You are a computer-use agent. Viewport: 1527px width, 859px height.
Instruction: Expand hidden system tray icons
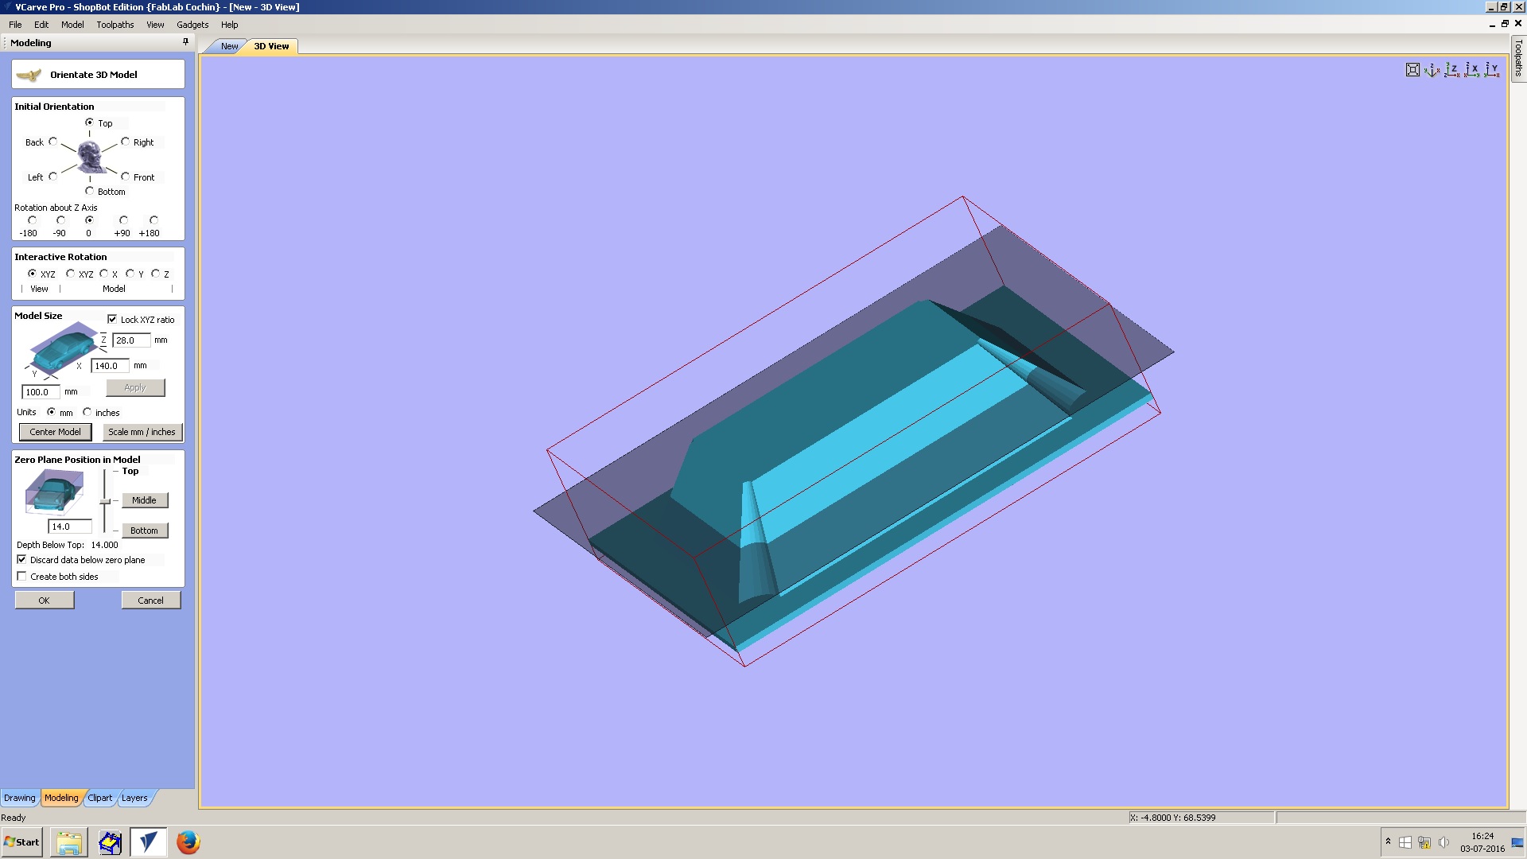pos(1388,842)
